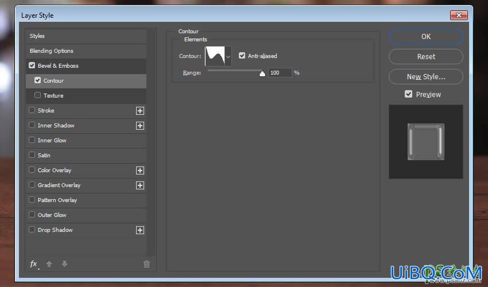Select the Bevel & Emboss entry
Viewport: 488px width, 287px height.
(58, 65)
